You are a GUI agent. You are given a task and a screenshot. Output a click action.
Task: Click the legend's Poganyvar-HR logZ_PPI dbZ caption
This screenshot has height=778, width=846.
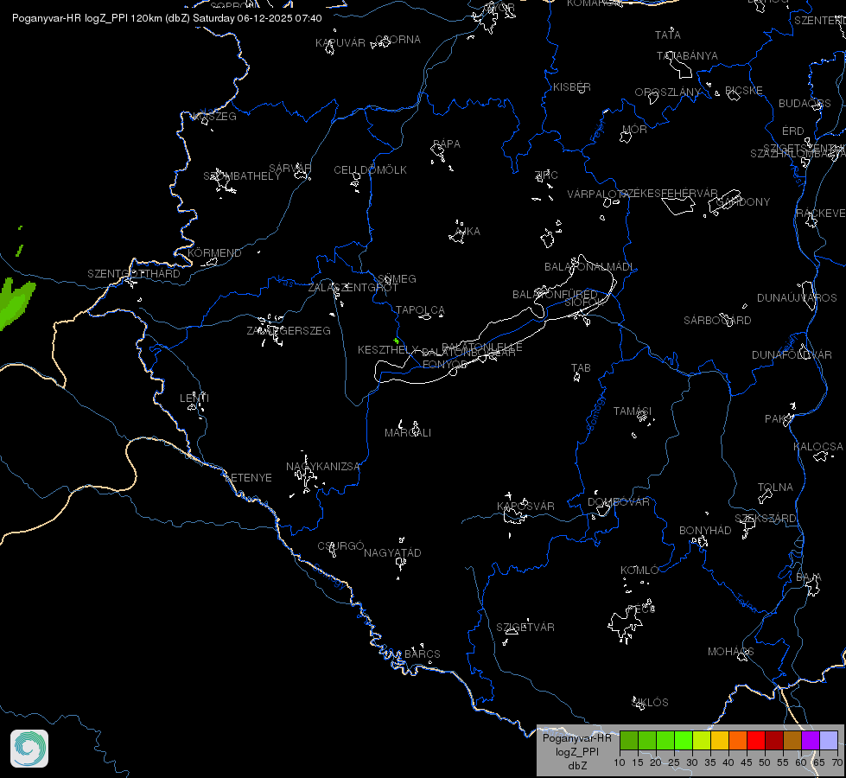pyautogui.click(x=576, y=751)
